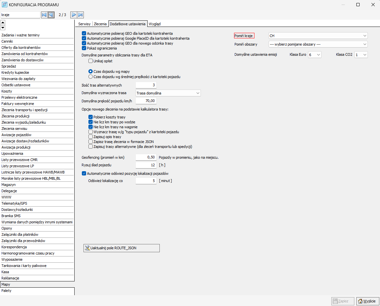Click the up arrow above the category list
380x306 pixels.
click(3, 22)
